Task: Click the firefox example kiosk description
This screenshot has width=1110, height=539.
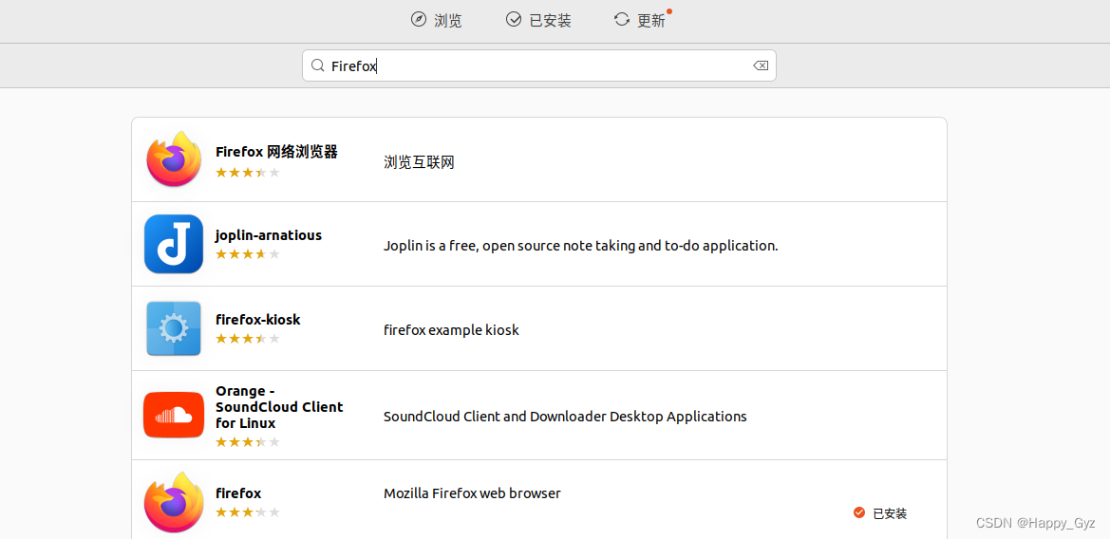Action: point(451,330)
